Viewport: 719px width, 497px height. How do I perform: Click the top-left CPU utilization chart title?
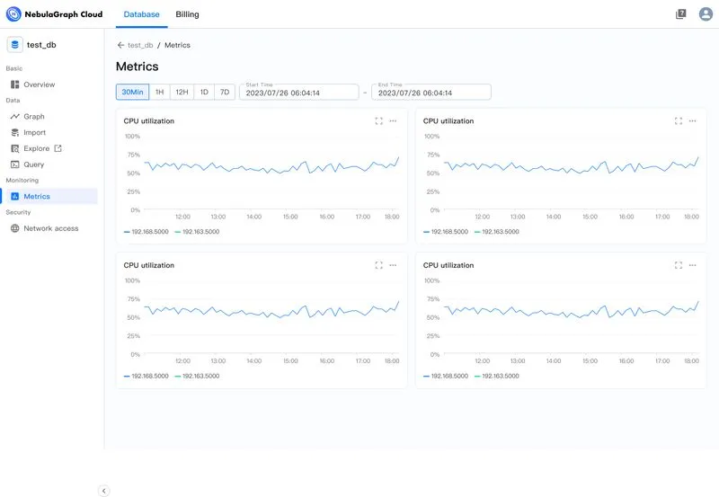(149, 121)
